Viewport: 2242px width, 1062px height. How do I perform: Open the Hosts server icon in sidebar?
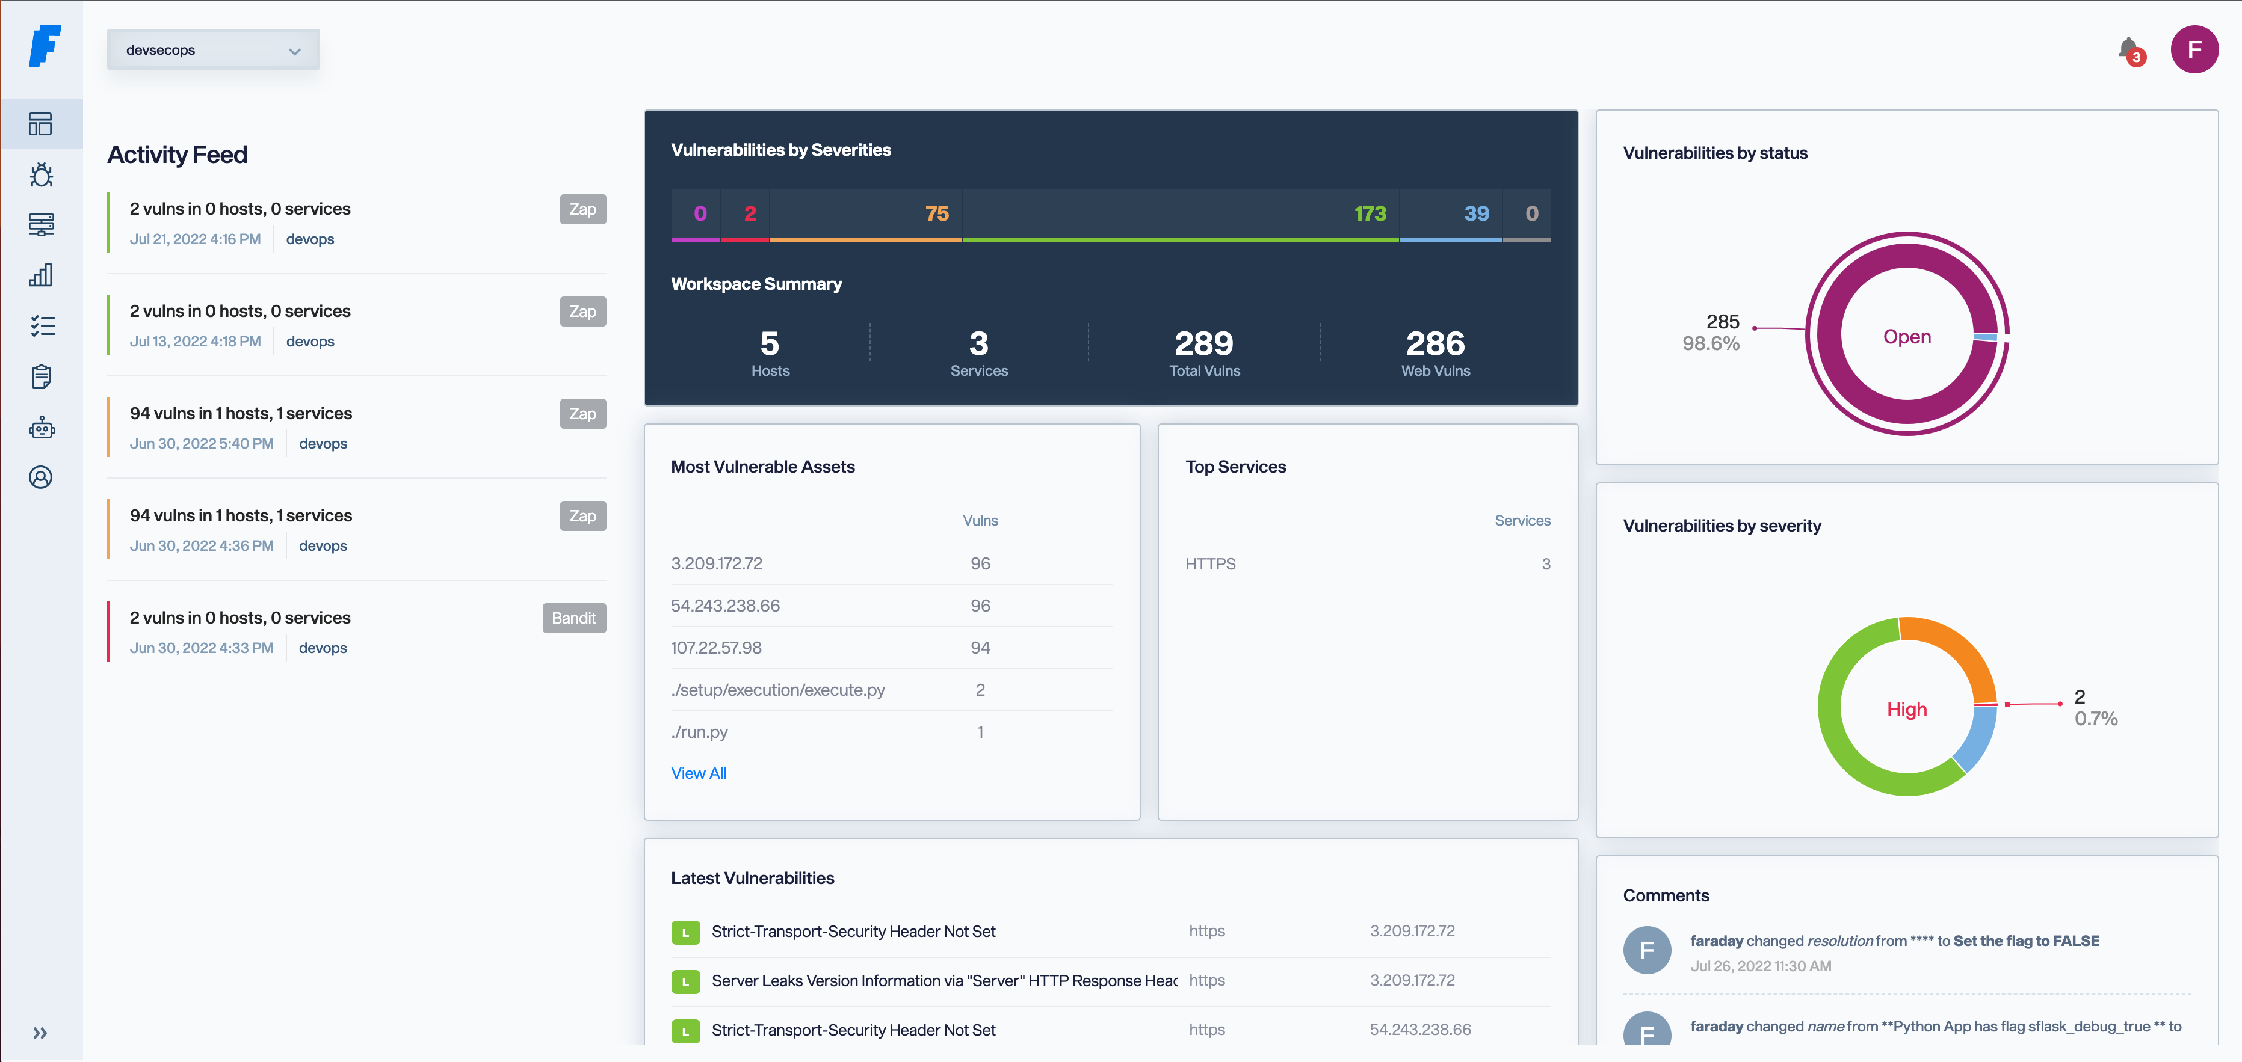41,224
